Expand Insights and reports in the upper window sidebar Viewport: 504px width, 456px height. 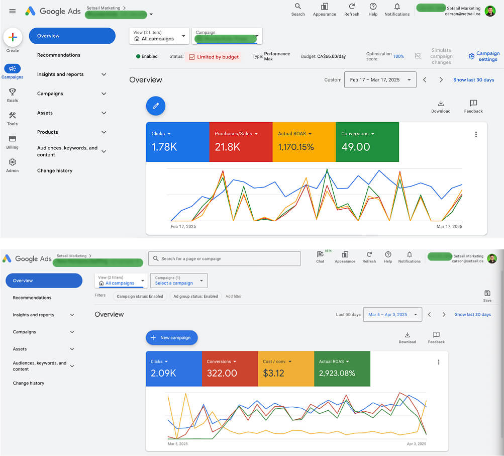pos(104,74)
